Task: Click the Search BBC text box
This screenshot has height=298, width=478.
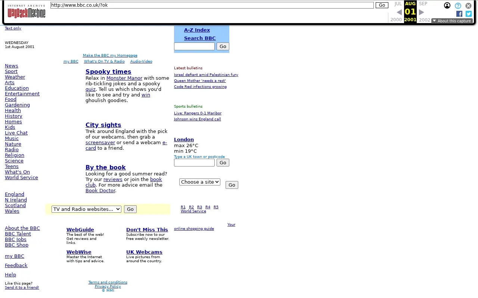Action: tap(194, 46)
